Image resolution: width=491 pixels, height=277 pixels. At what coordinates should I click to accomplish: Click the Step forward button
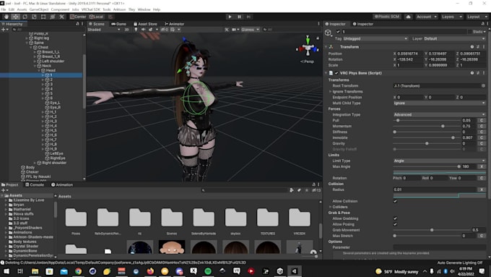pyautogui.click(x=248, y=17)
